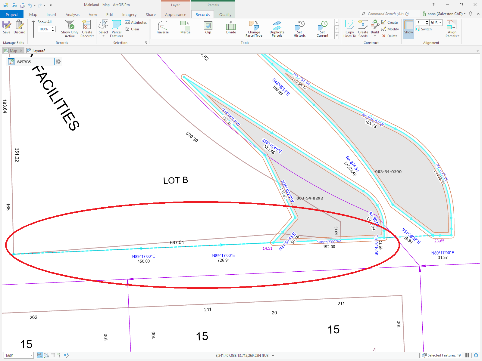Clear the current selection
482x361 pixels.
tap(133, 29)
